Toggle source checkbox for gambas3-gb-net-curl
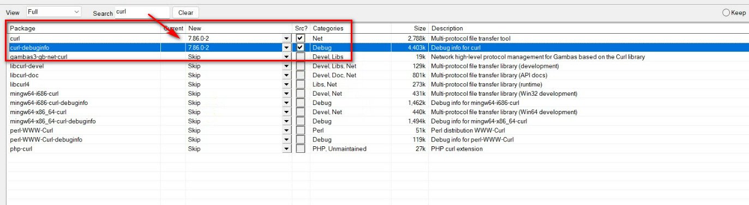Viewport: 749px width, 205px height. pyautogui.click(x=301, y=57)
